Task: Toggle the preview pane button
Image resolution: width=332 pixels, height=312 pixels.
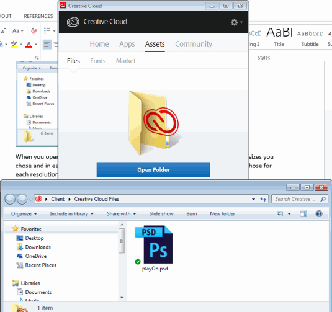Action: point(303,214)
